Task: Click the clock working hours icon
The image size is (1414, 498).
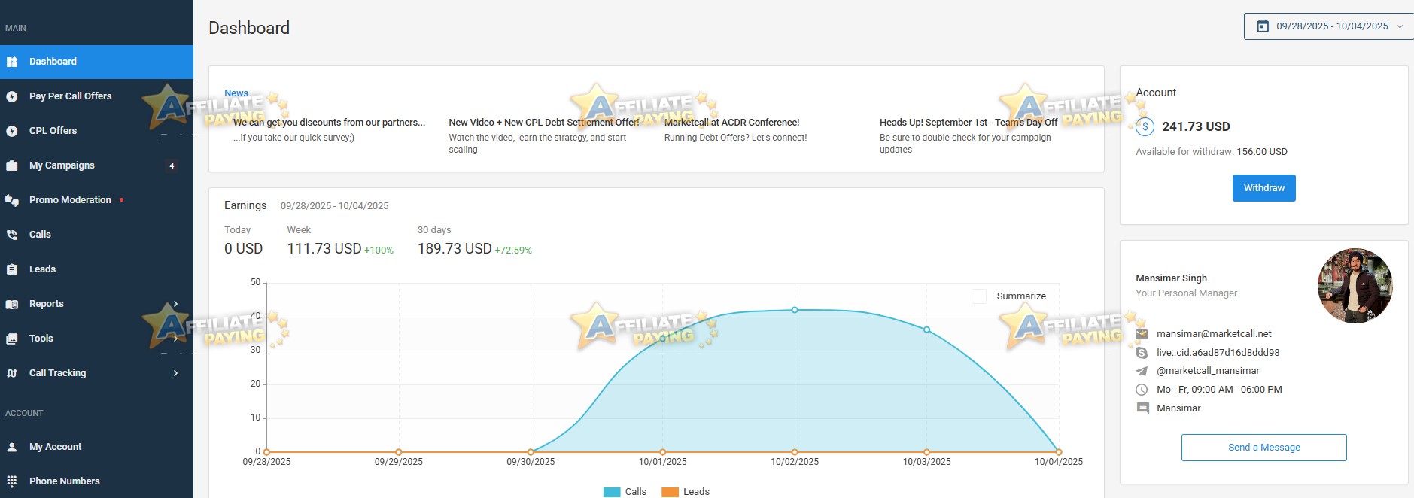Action: tap(1142, 390)
